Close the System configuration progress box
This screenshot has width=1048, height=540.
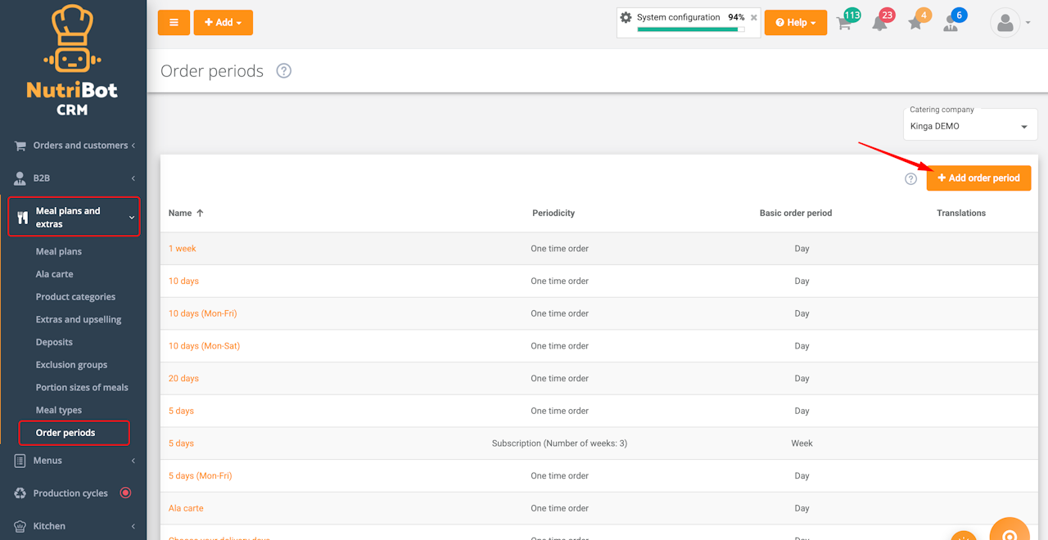click(x=754, y=17)
